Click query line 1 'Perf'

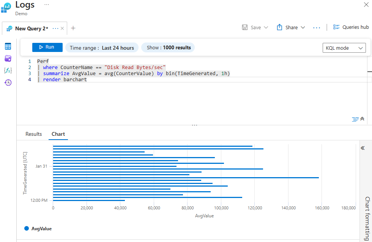[43, 61]
